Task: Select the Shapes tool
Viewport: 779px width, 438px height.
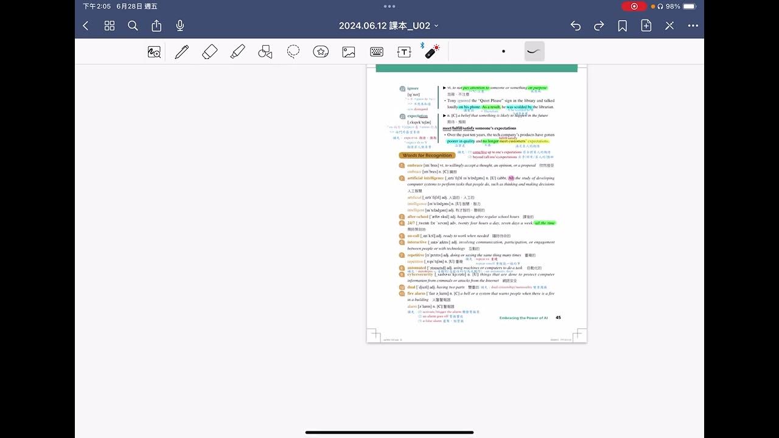Action: 265,52
